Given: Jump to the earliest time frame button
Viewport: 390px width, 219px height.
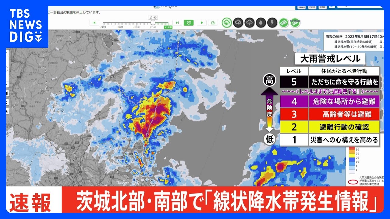Looking at the screenshot, I should [x=94, y=23].
